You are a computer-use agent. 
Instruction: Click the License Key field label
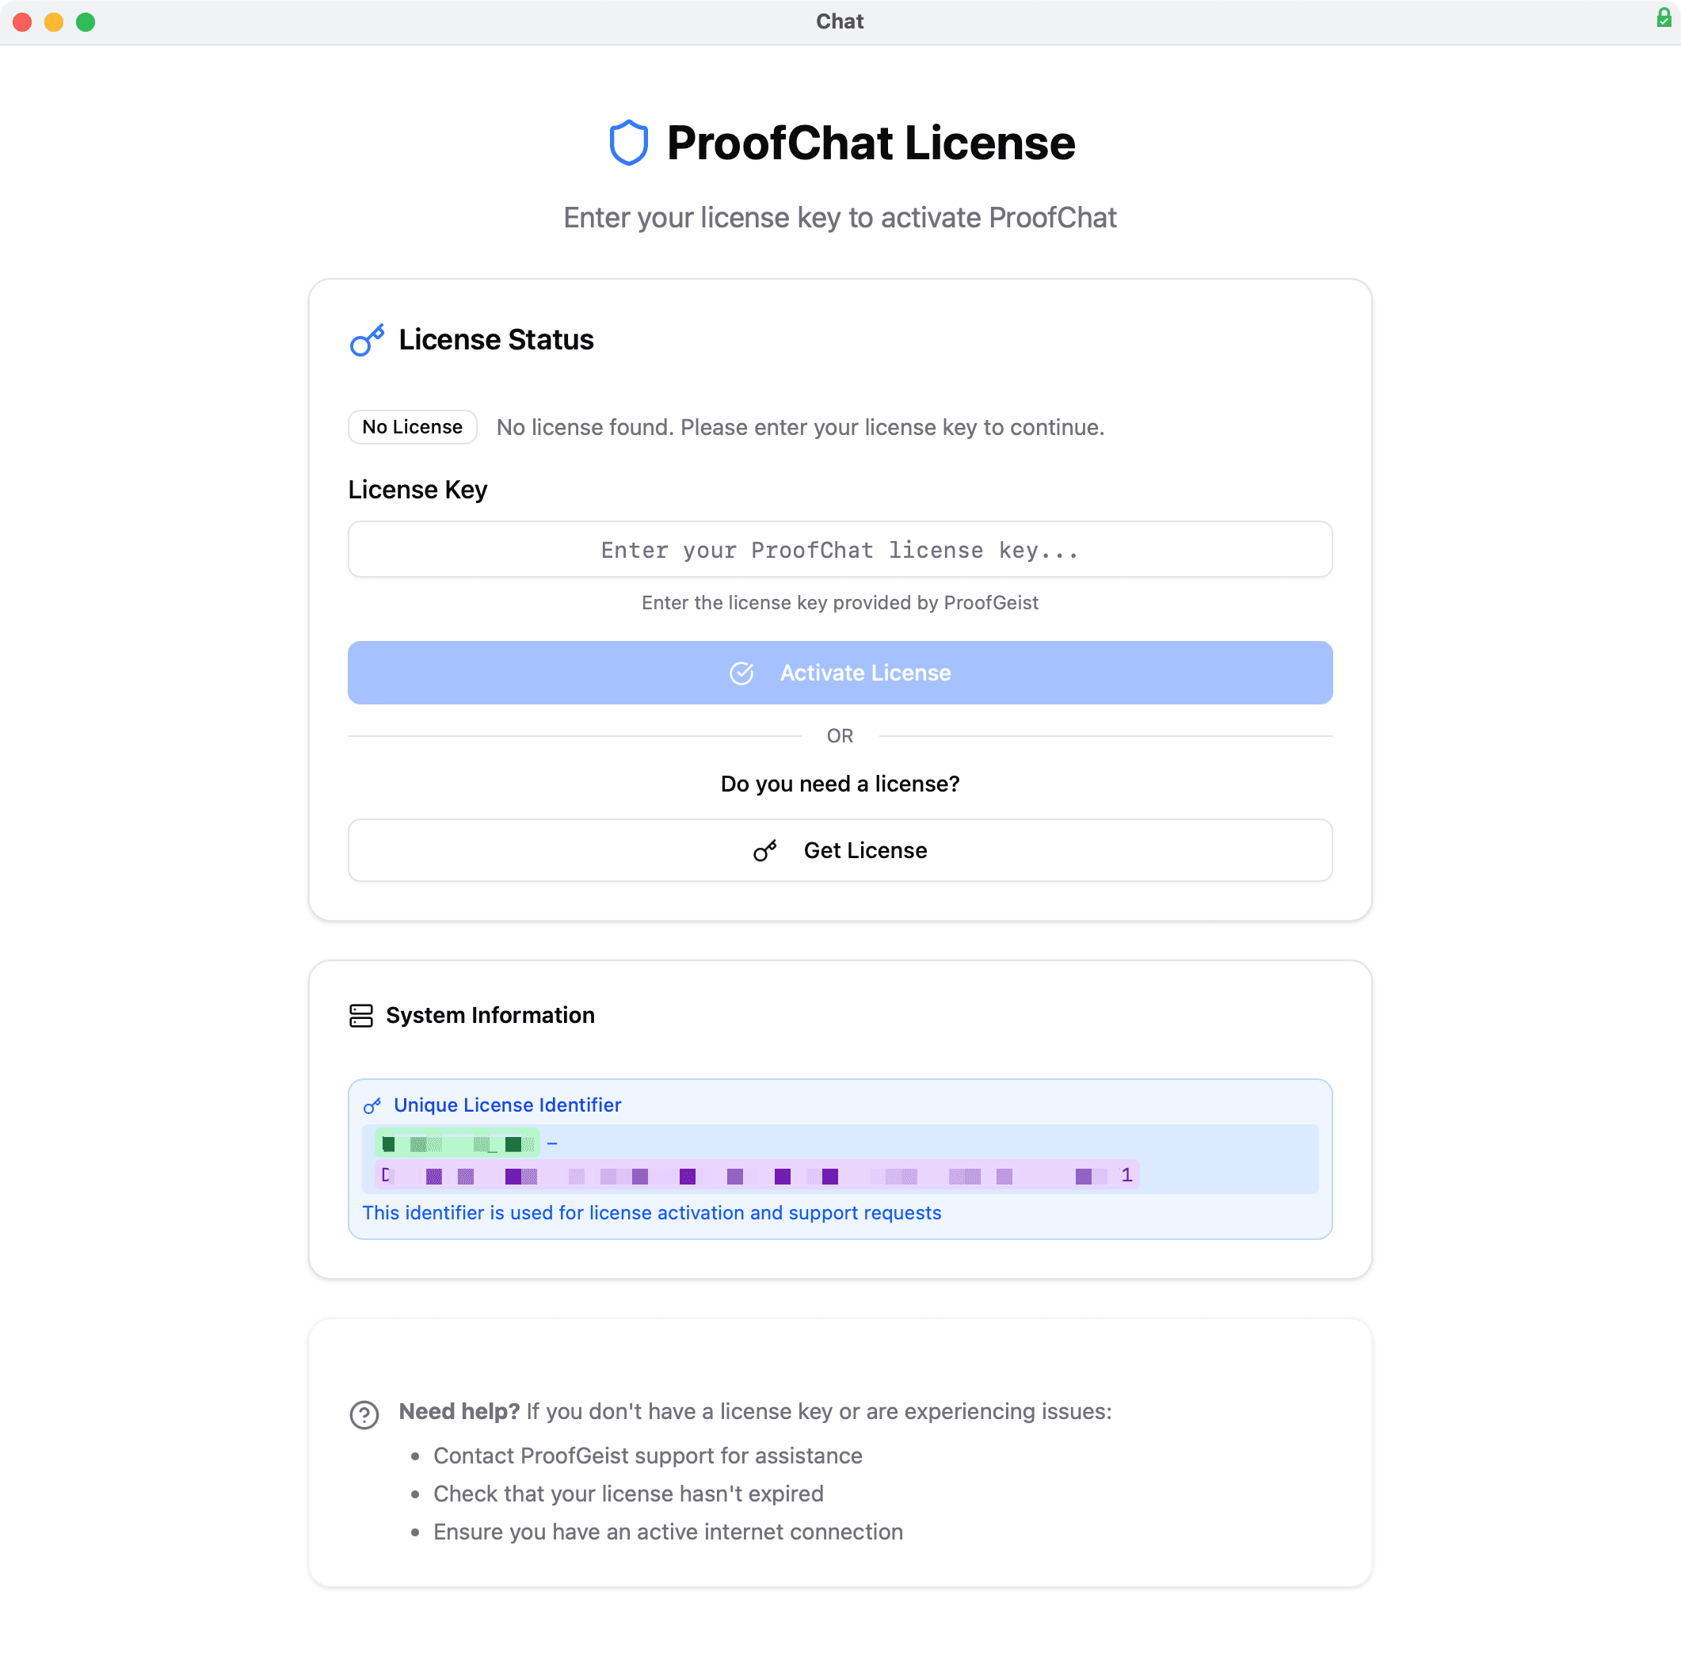pos(417,489)
